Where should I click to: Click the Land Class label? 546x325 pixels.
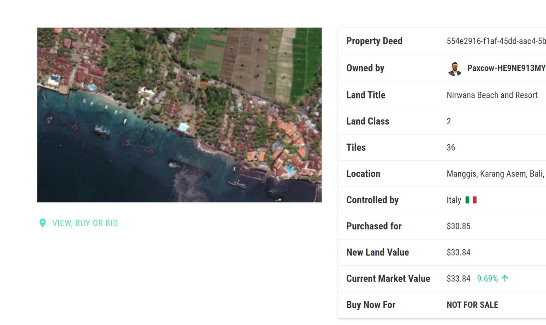[368, 121]
